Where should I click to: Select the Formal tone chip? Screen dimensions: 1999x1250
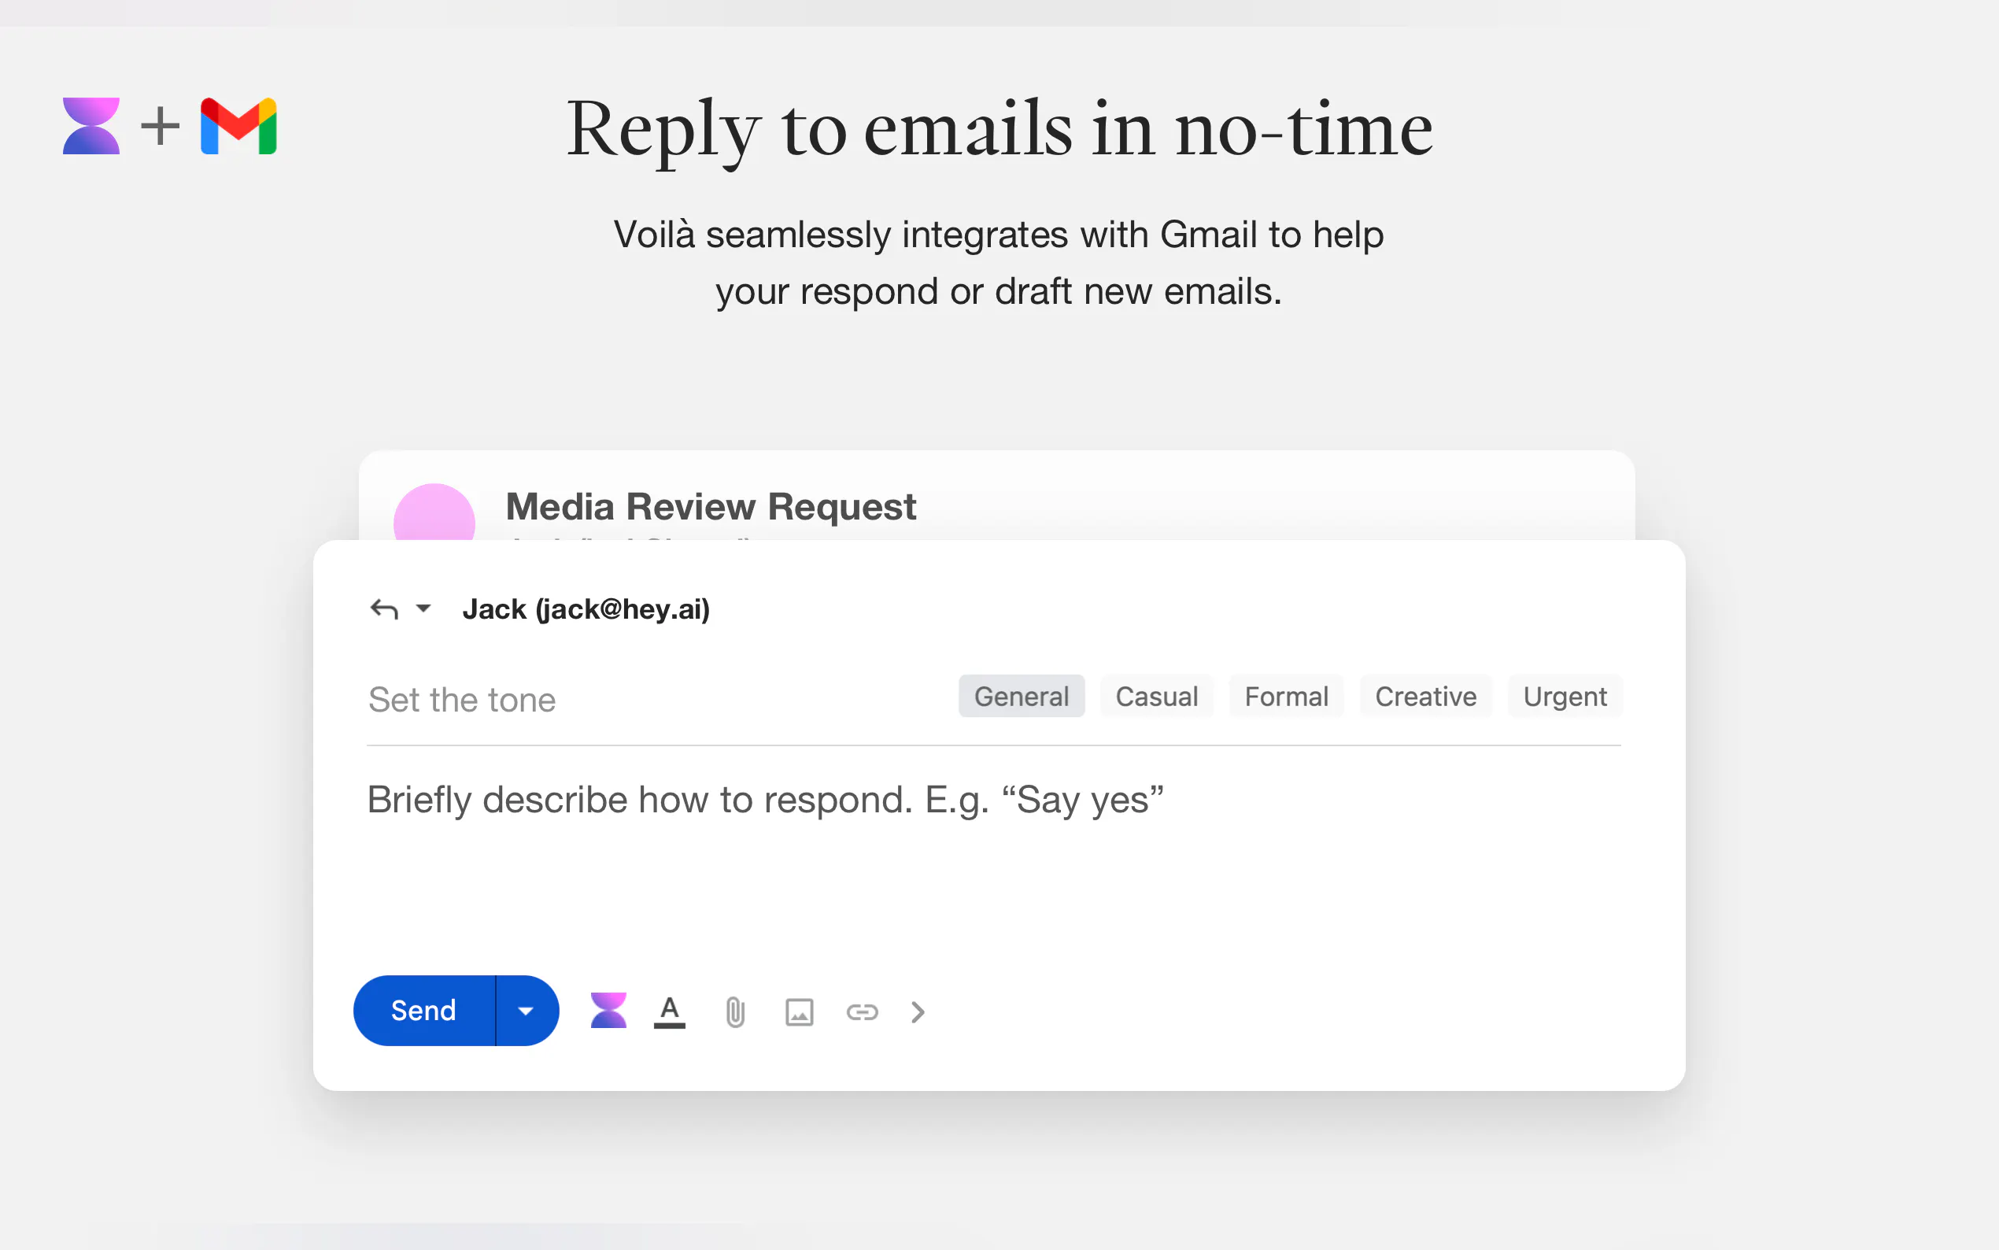pos(1286,696)
